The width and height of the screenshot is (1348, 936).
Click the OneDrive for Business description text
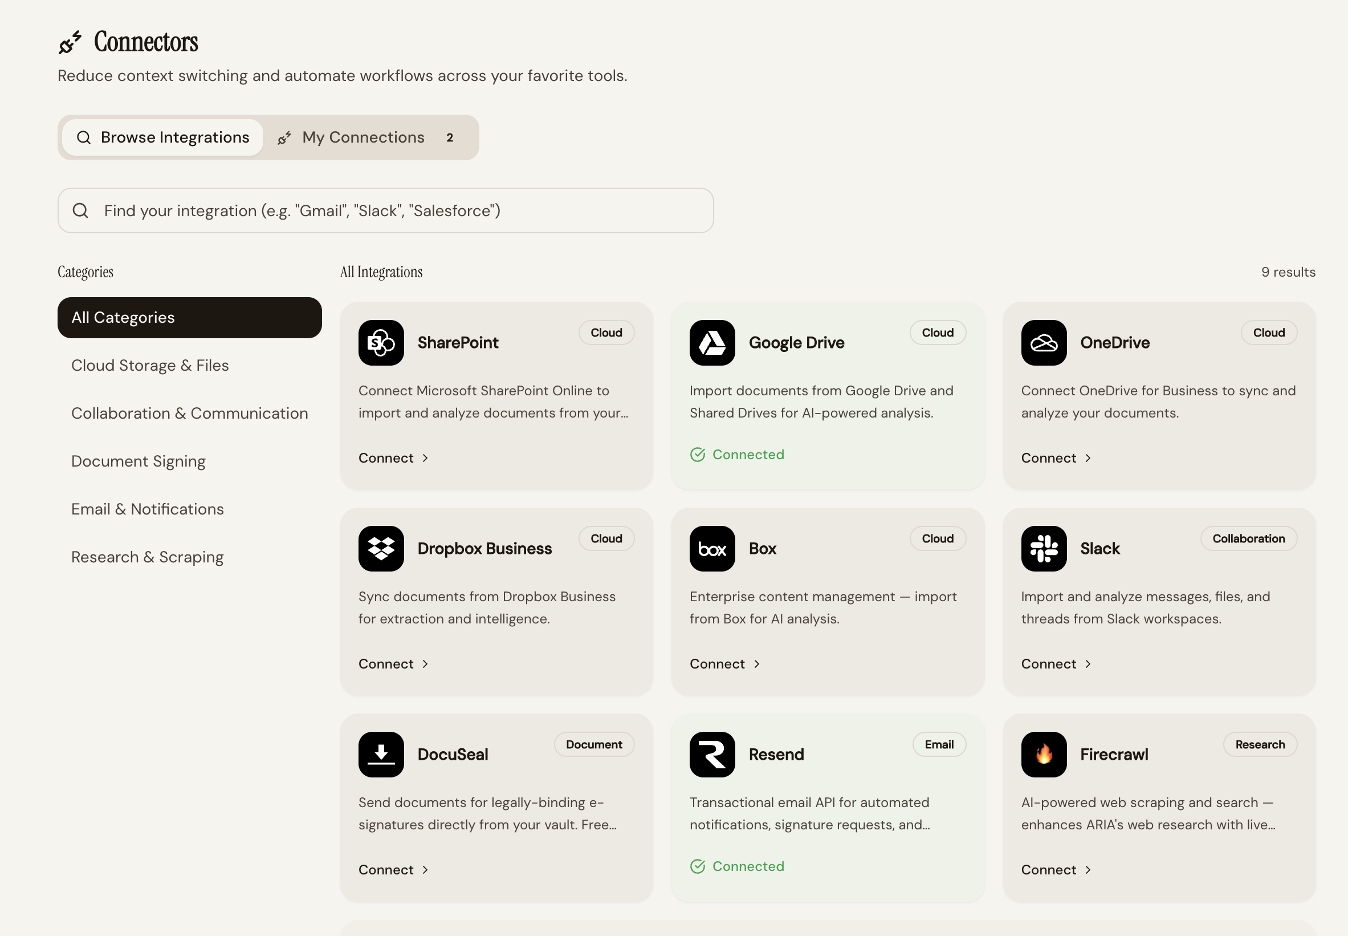point(1158,402)
